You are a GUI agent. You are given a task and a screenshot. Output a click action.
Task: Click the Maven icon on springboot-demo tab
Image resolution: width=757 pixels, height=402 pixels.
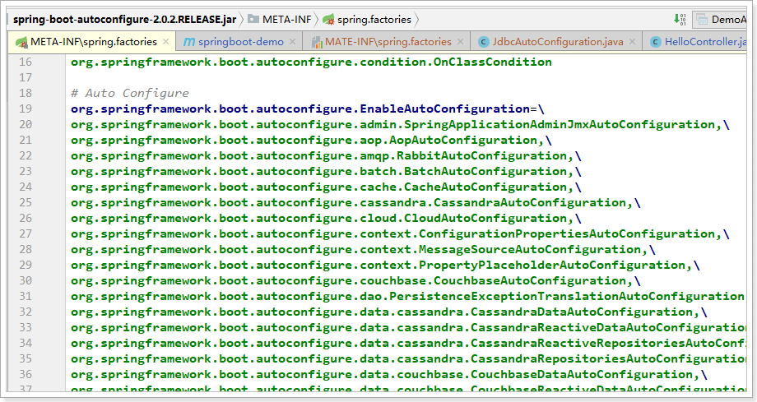[x=188, y=42]
